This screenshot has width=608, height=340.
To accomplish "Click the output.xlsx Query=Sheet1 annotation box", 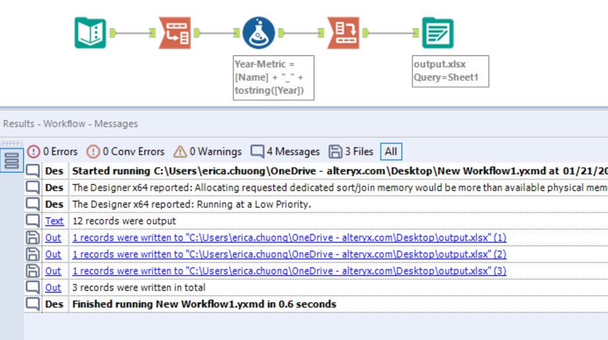I will coord(450,71).
